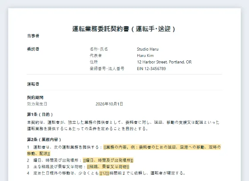249x181 pixels.
Task: Select the Studio Haru name value
Action: [x=148, y=49]
